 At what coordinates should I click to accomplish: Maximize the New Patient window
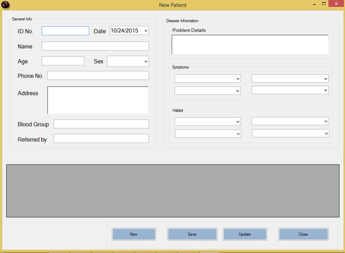click(x=323, y=3)
